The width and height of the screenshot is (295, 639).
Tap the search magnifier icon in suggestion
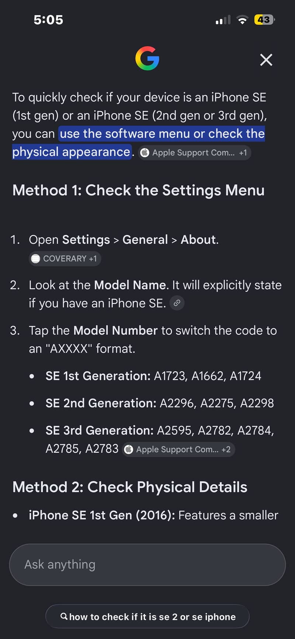click(64, 616)
